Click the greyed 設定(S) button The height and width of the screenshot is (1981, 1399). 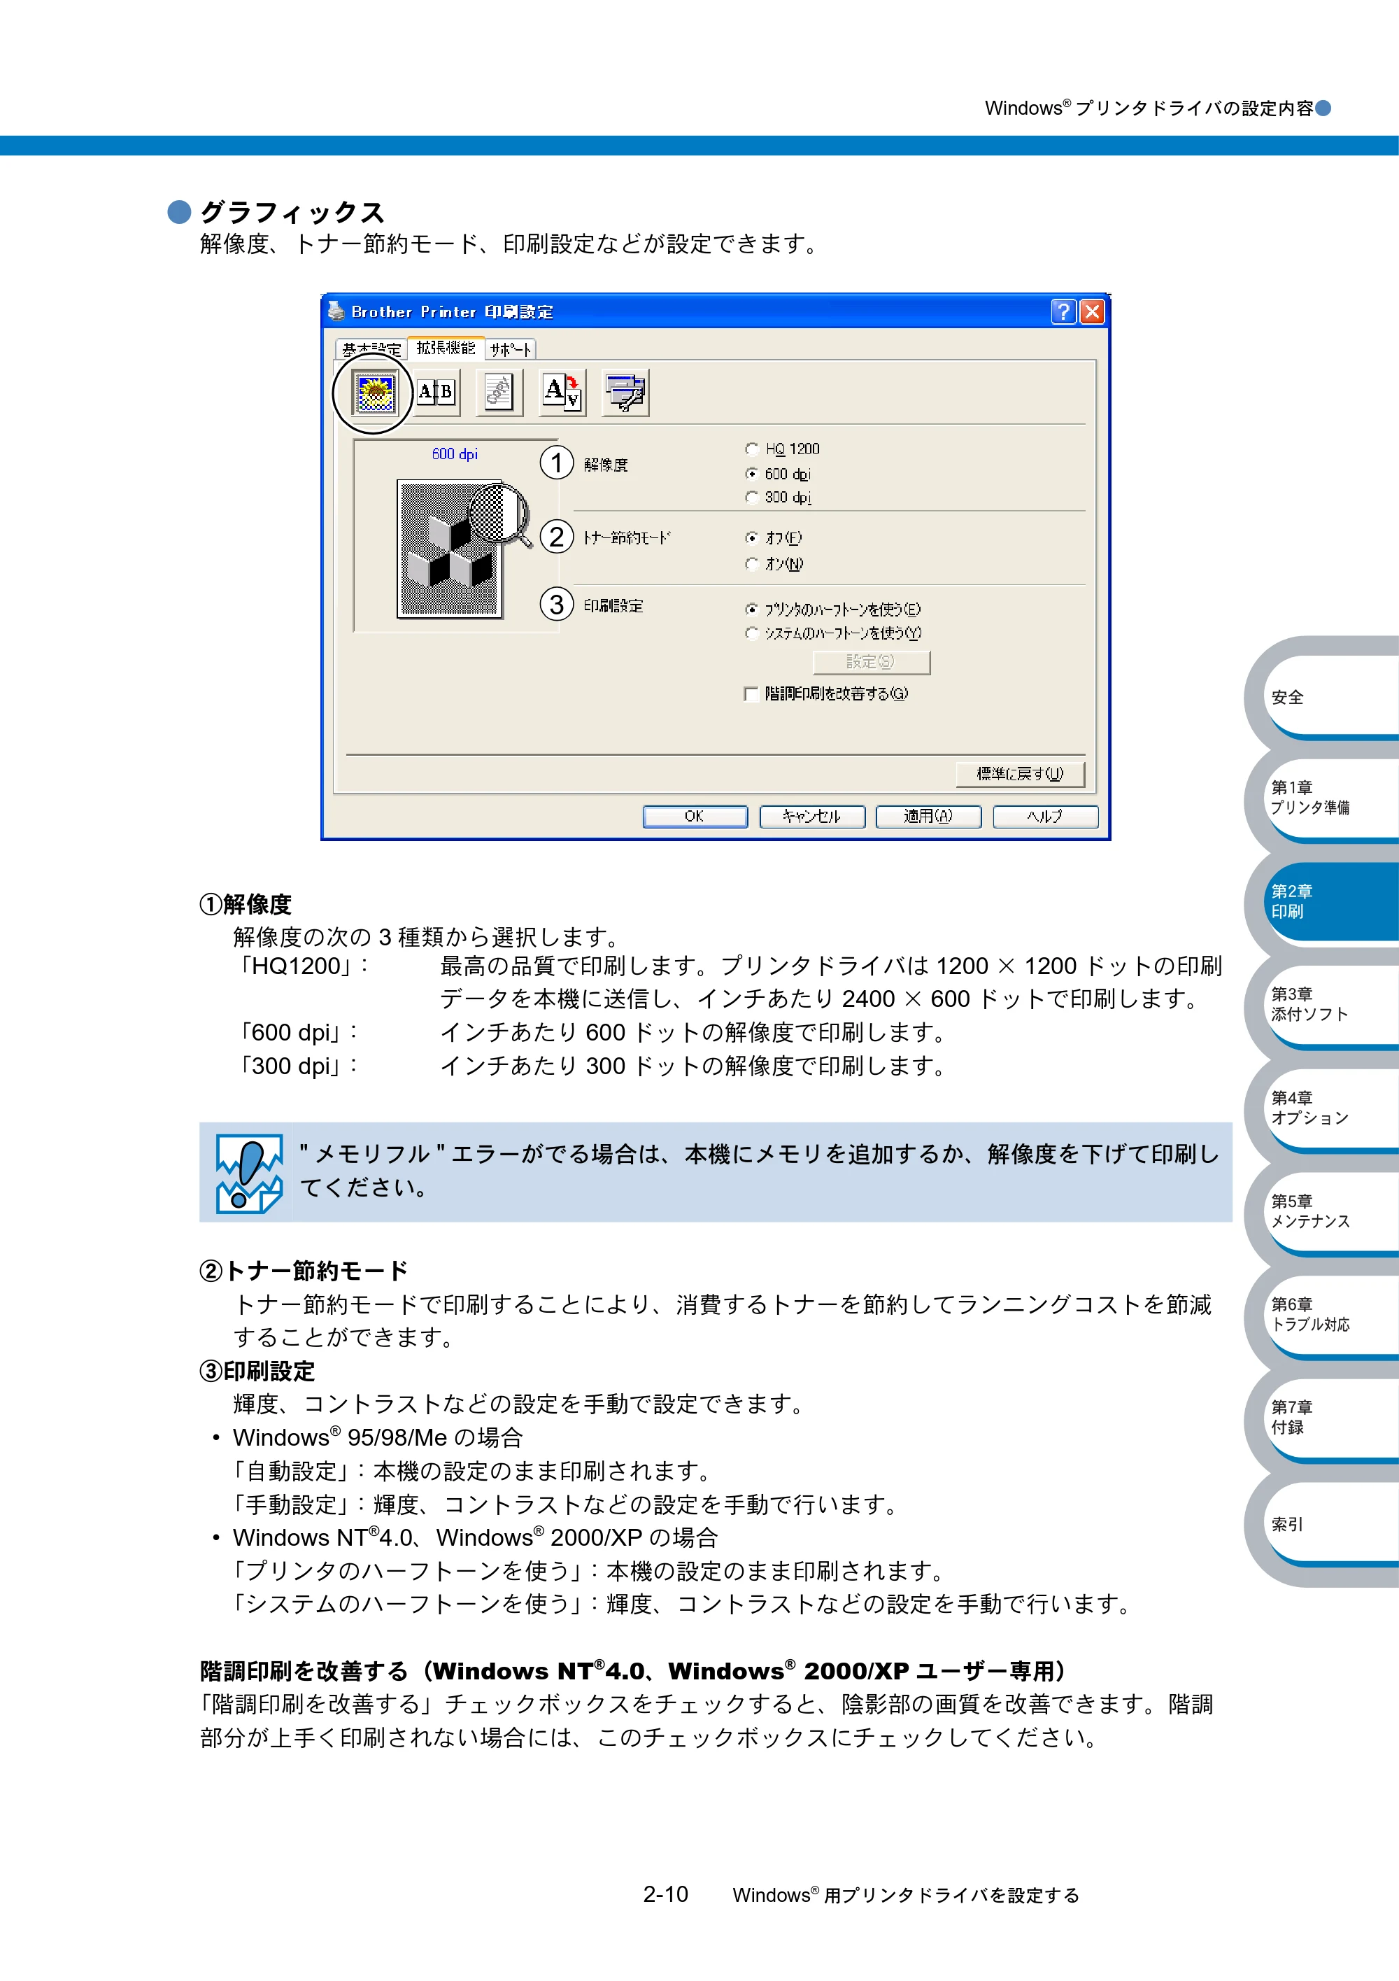pyautogui.click(x=871, y=662)
